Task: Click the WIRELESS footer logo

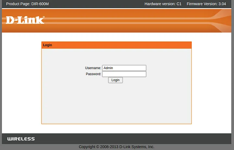Action: pyautogui.click(x=21, y=139)
